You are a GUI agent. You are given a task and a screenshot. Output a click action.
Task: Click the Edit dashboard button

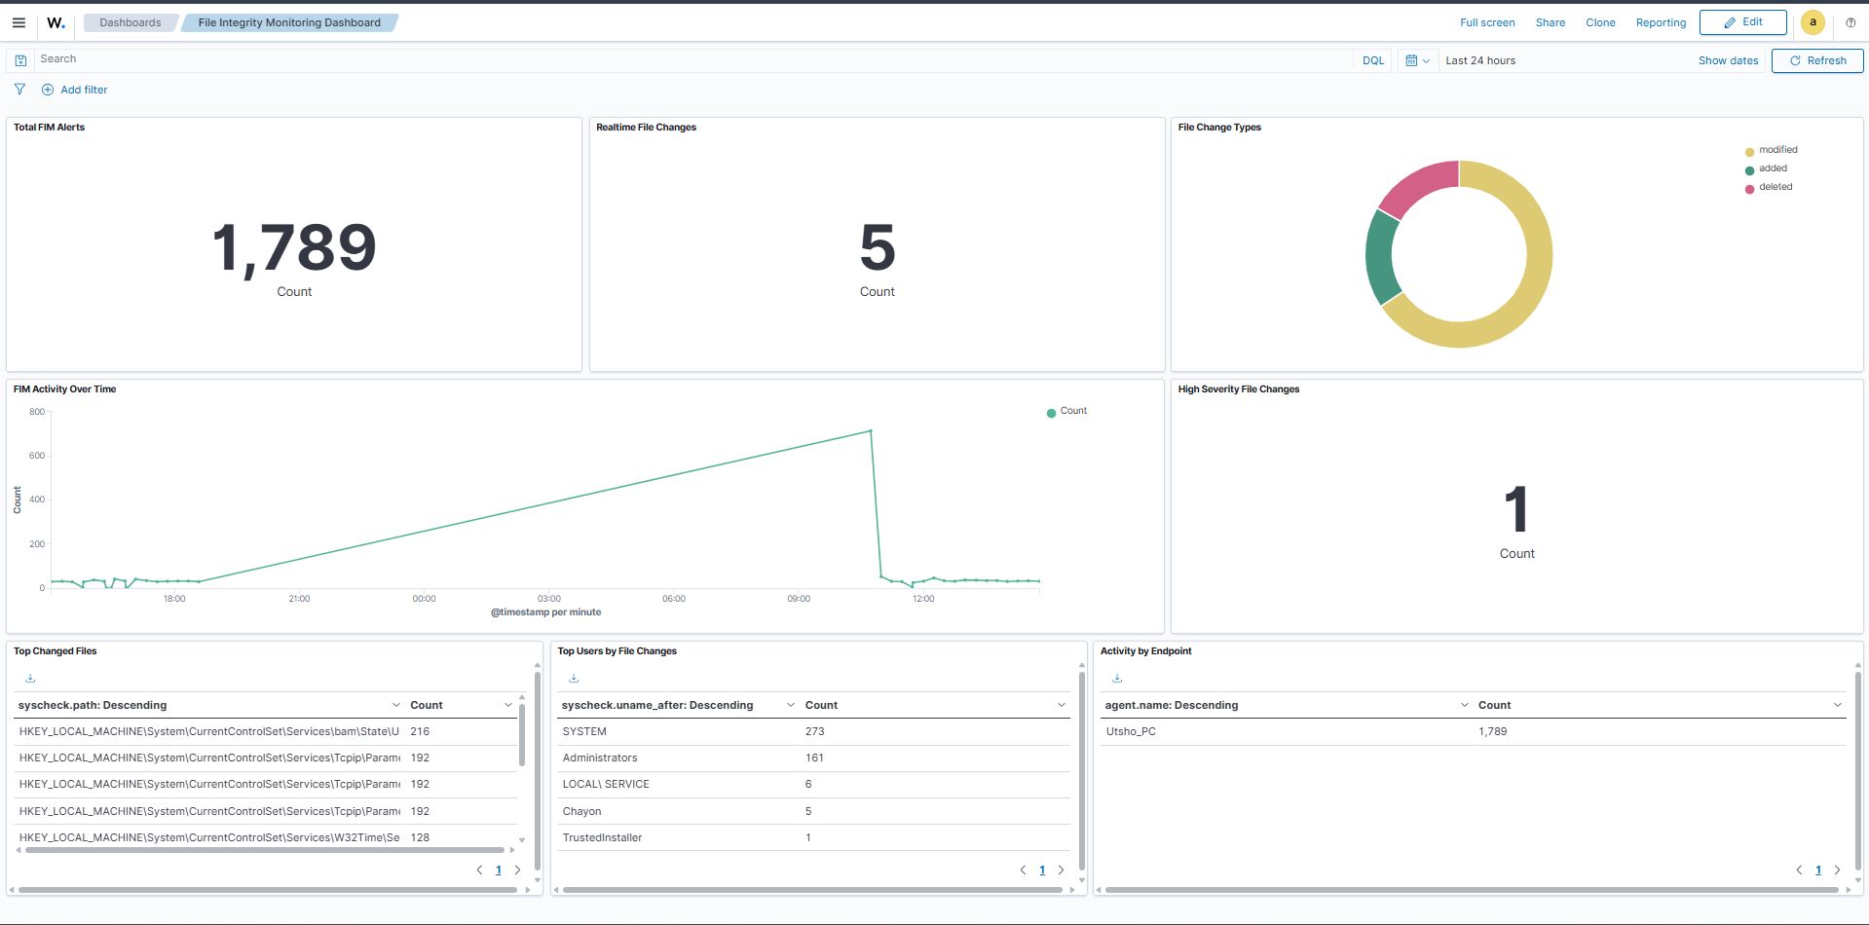click(x=1742, y=22)
